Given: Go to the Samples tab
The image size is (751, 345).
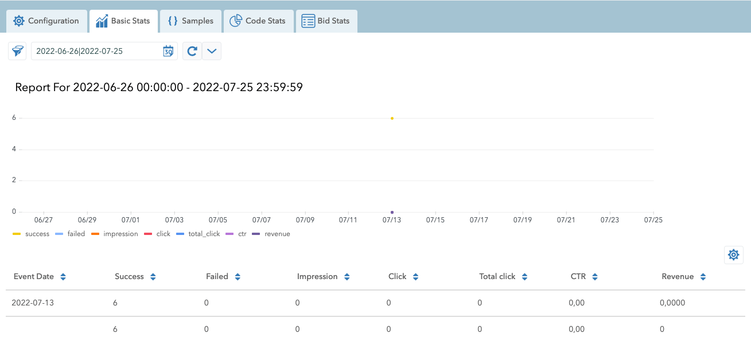Looking at the screenshot, I should 190,21.
